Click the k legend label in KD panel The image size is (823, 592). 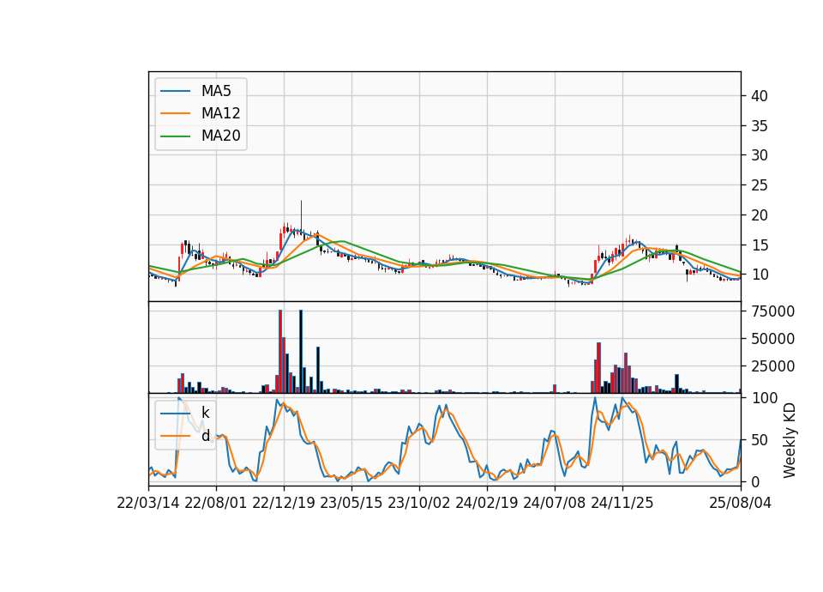tap(205, 413)
